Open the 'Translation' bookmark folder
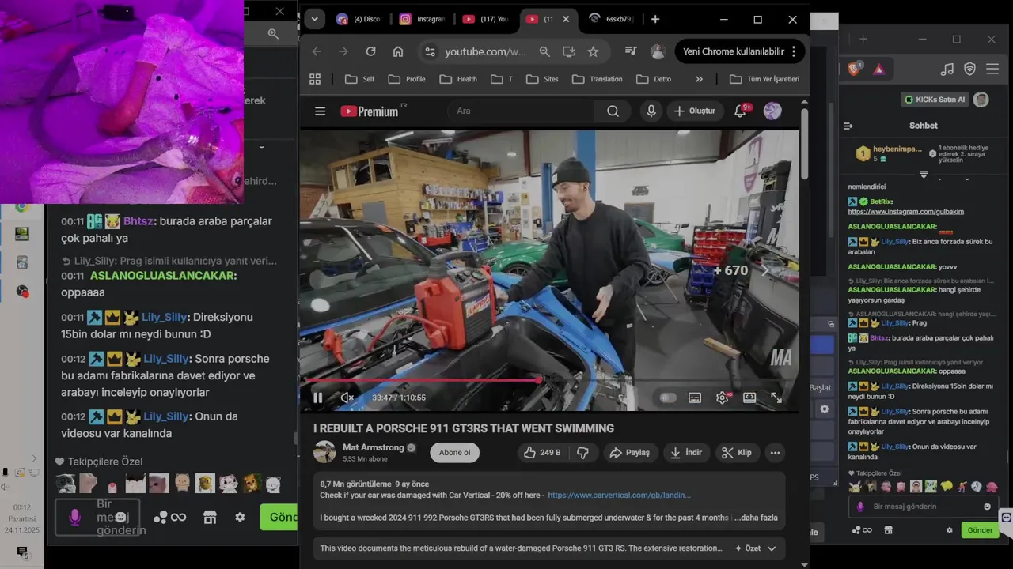Image resolution: width=1013 pixels, height=569 pixels. click(x=598, y=79)
